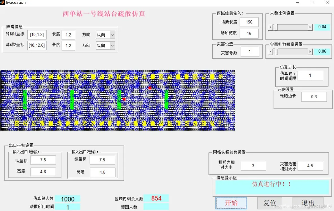Click the 仿真进行中 status message
Viewport: 334px width, 211px height.
271,184
